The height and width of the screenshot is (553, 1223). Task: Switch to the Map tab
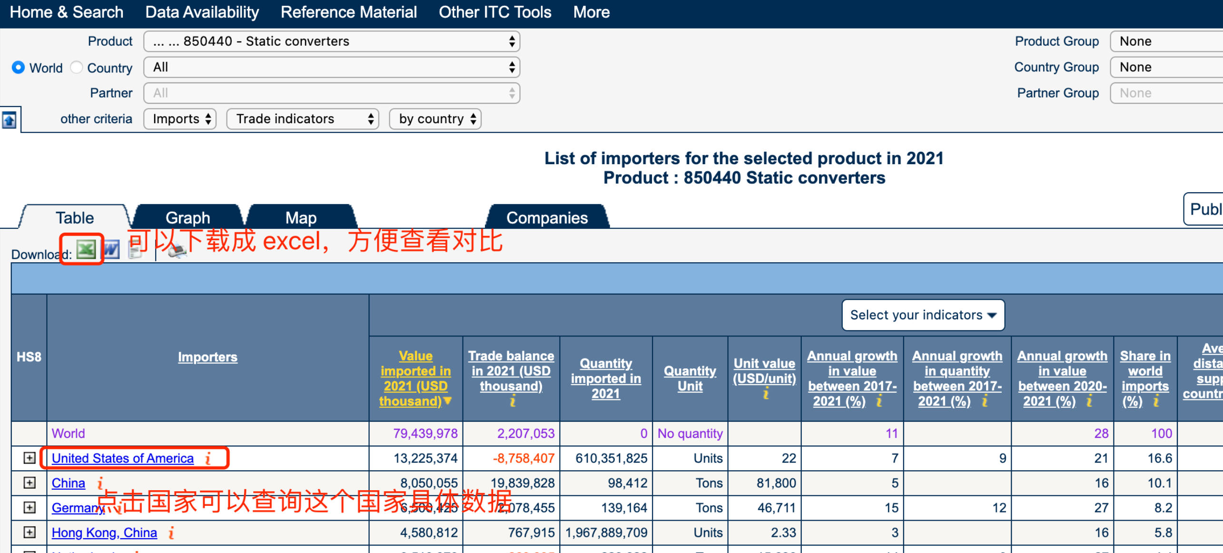301,217
